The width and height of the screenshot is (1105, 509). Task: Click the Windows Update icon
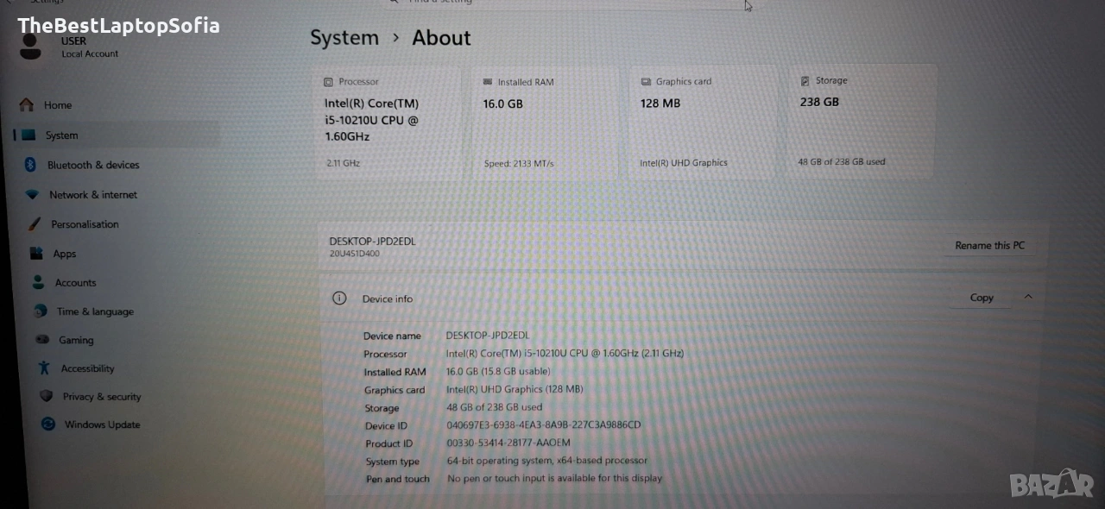48,424
